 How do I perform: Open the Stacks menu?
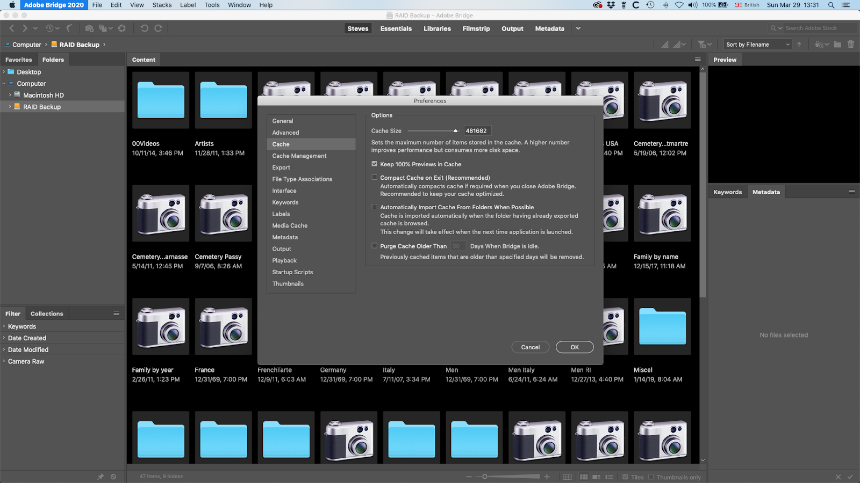pos(162,5)
